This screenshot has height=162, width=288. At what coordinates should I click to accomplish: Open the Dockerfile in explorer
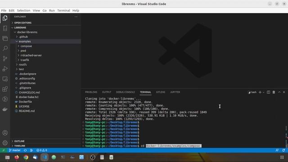pos(25,102)
